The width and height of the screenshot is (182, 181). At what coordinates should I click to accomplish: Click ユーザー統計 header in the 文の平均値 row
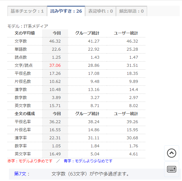click(x=126, y=33)
